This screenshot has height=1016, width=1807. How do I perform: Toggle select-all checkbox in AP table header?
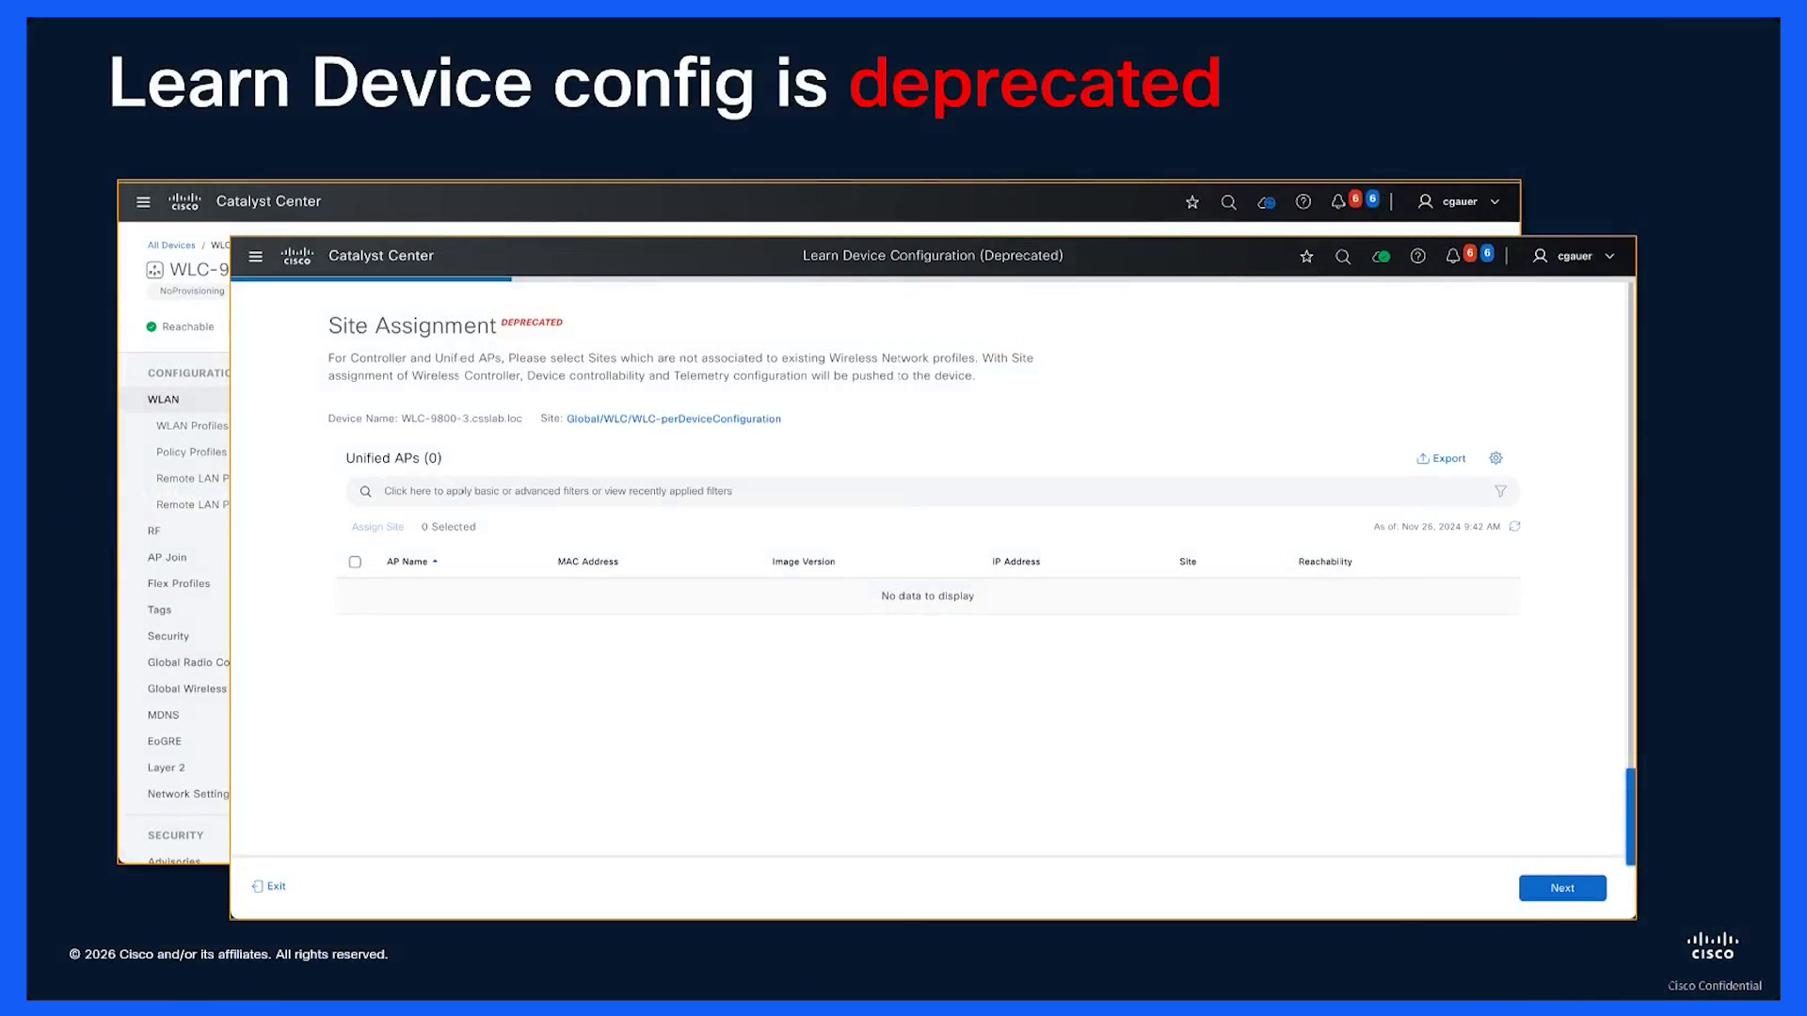(355, 562)
